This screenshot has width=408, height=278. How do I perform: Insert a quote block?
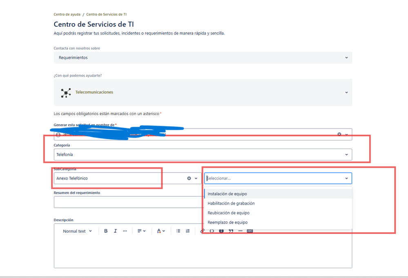coord(231,231)
